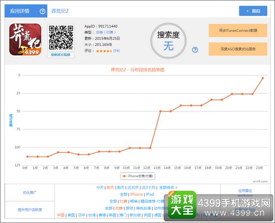Image resolution: width=275 pixels, height=223 pixels.
Task: Click the 莽荒纪 app icon image
Action: (x=25, y=39)
